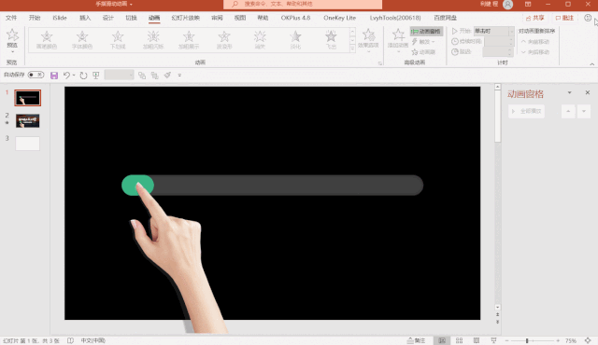The height and width of the screenshot is (345, 598).
Task: Open the Animation Pane options dropdown arrow
Action: click(x=569, y=92)
